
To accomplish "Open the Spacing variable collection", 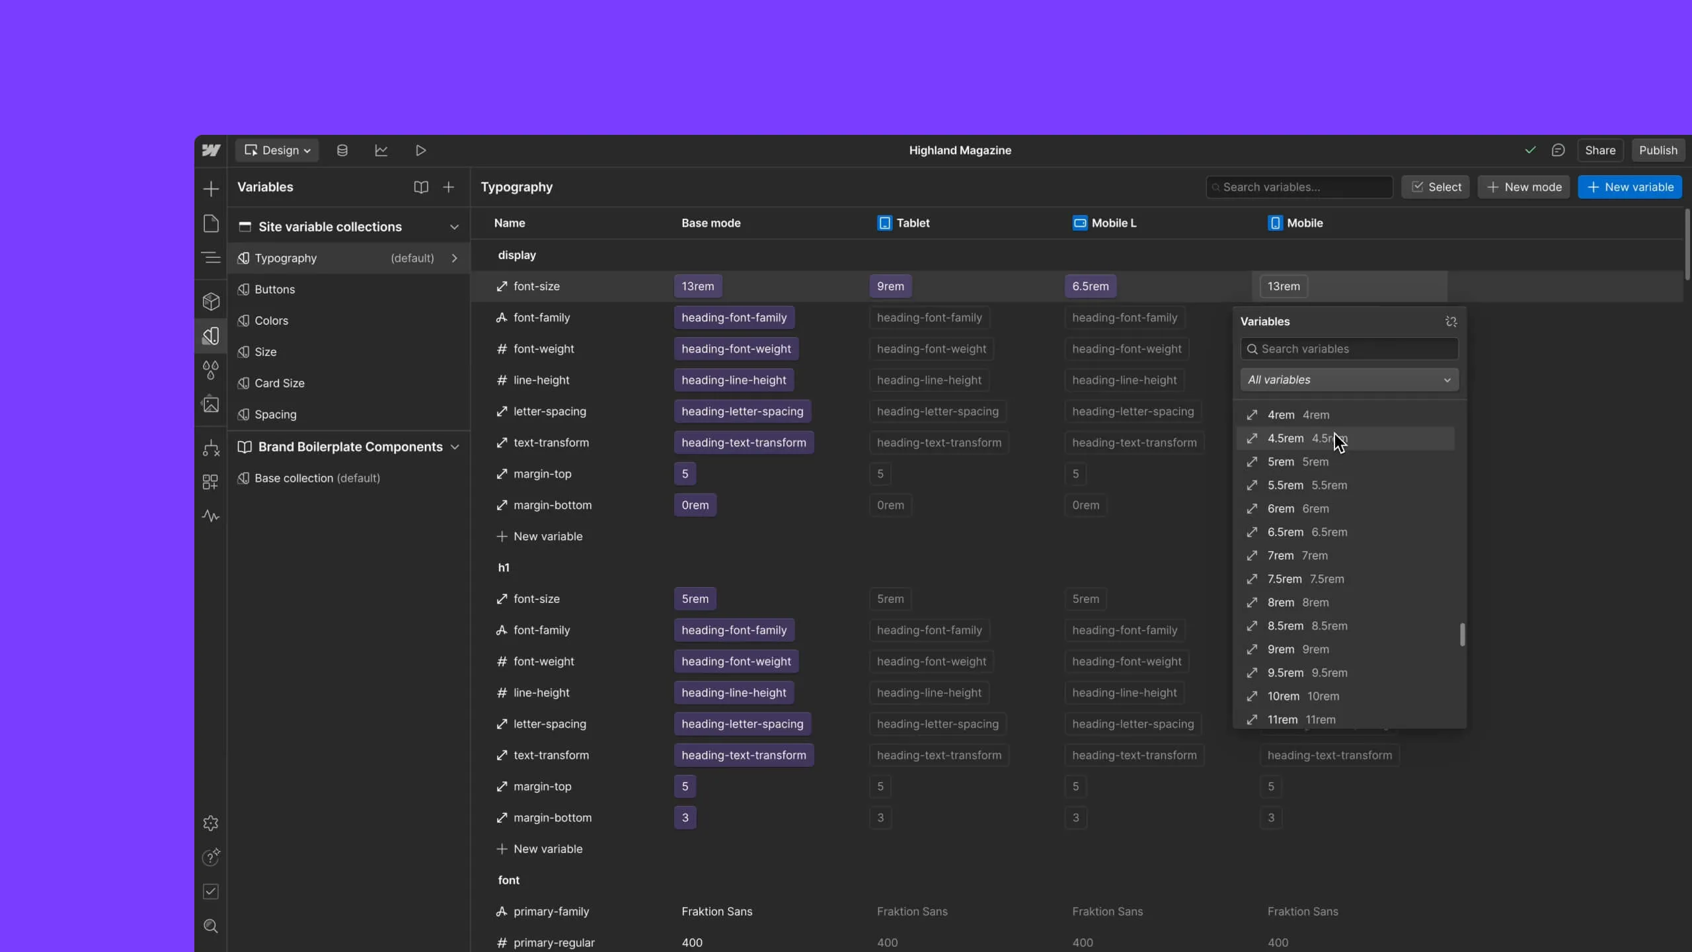I will coord(276,415).
